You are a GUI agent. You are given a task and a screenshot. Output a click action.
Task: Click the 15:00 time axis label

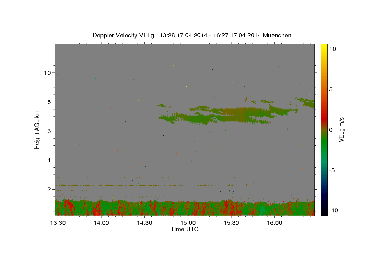click(x=188, y=223)
